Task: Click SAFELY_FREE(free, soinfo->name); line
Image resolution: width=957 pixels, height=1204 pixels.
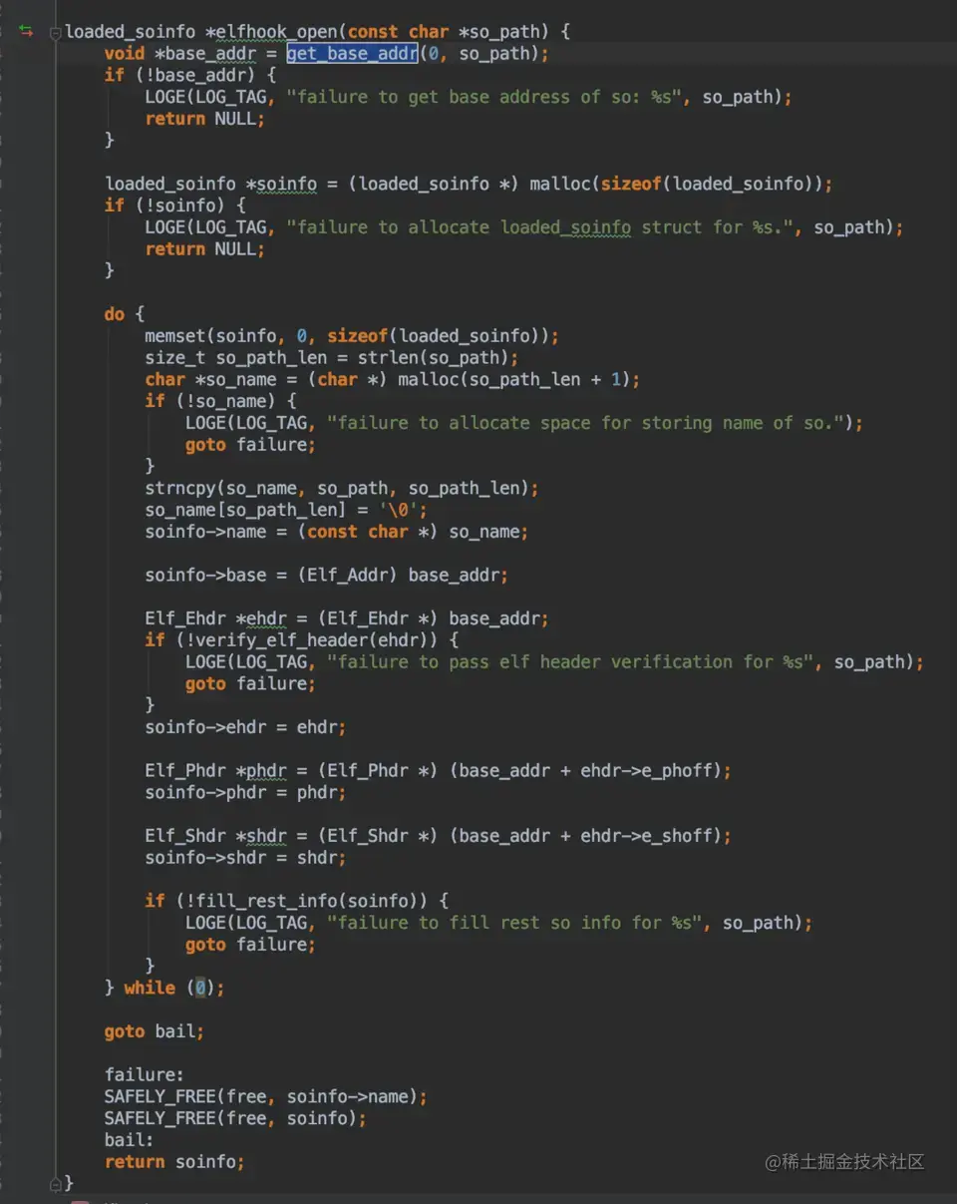Action: point(266,1096)
